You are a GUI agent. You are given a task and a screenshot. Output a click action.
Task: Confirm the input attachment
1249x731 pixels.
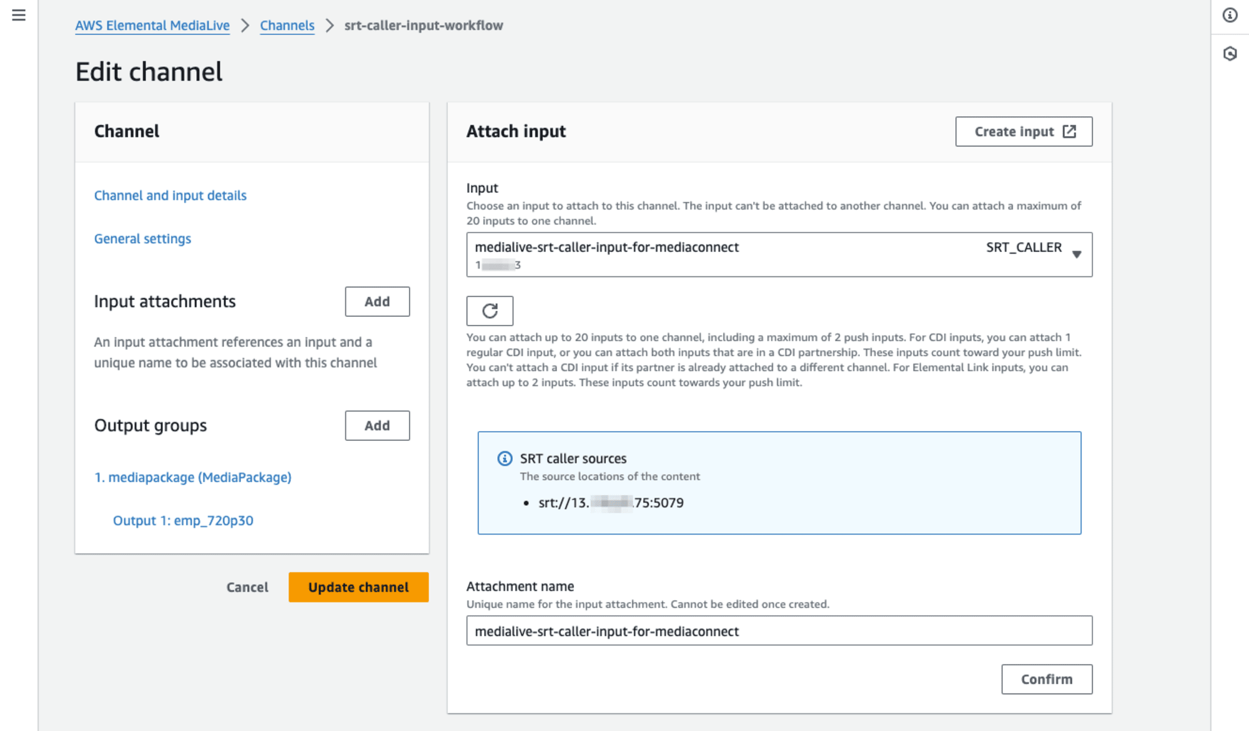point(1047,679)
